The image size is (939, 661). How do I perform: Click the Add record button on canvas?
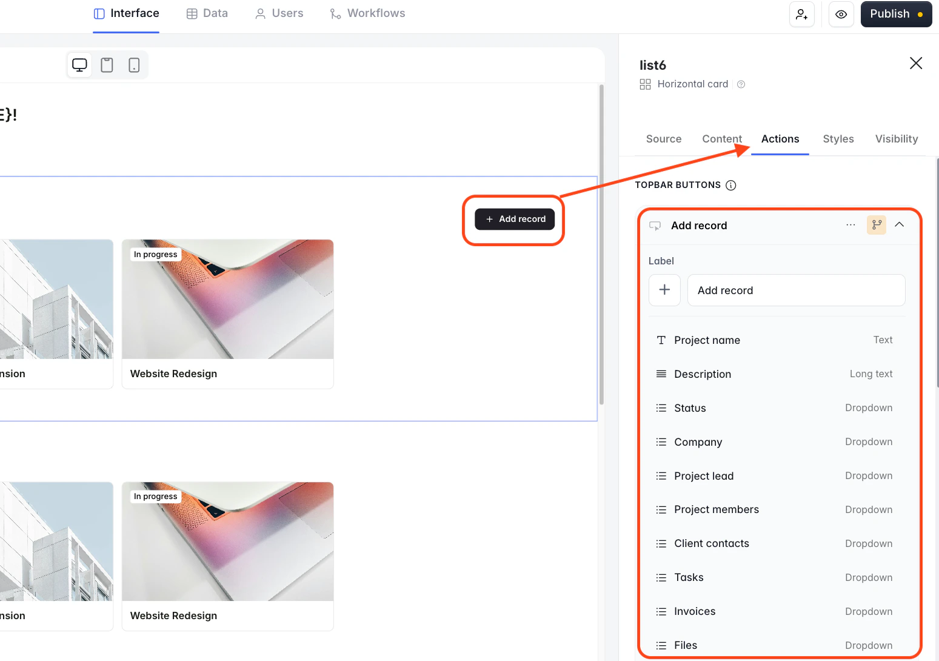515,219
